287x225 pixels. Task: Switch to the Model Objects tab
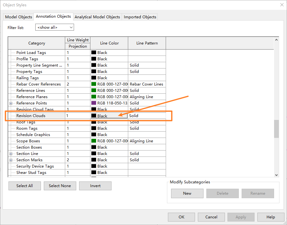18,17
